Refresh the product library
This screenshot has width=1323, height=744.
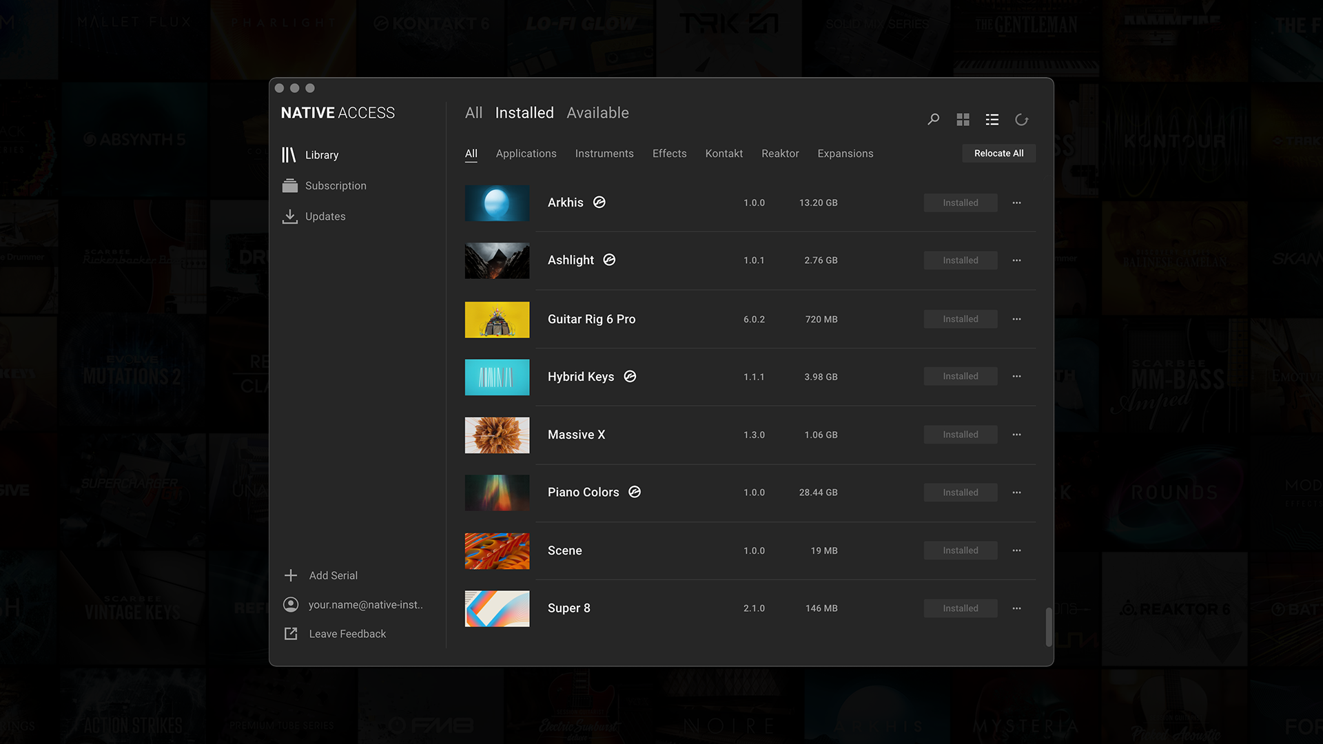1021,118
